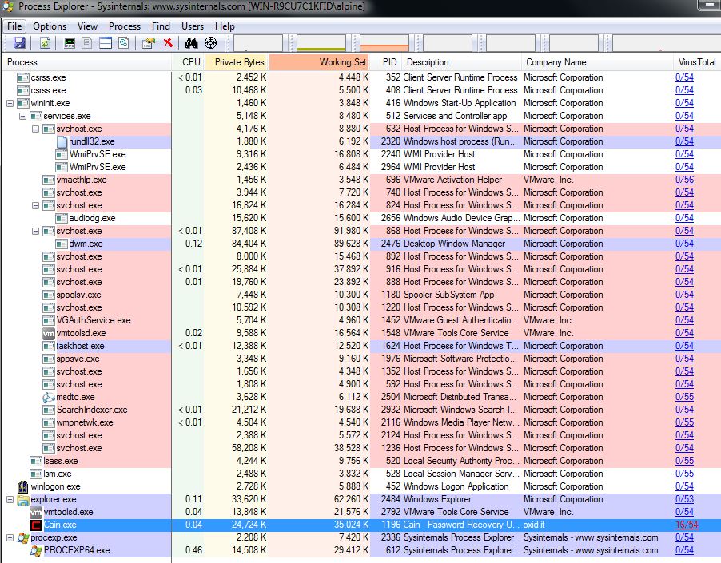The image size is (721, 563).
Task: Click the CPU usage mini graph in toolbar
Action: pos(258,43)
